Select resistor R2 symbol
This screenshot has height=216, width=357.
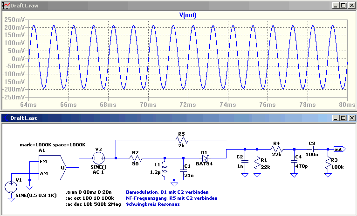click(135, 158)
